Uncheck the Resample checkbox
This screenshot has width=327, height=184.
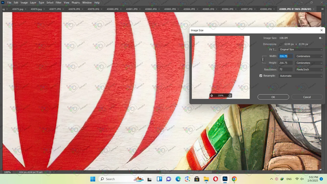261,76
